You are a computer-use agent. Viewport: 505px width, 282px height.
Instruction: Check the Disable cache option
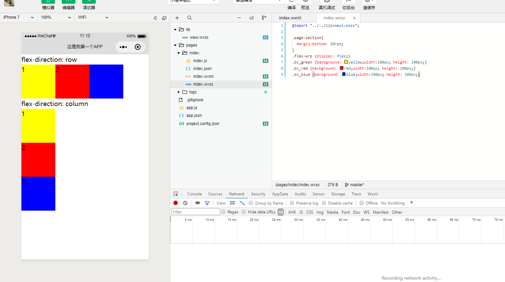click(x=324, y=203)
